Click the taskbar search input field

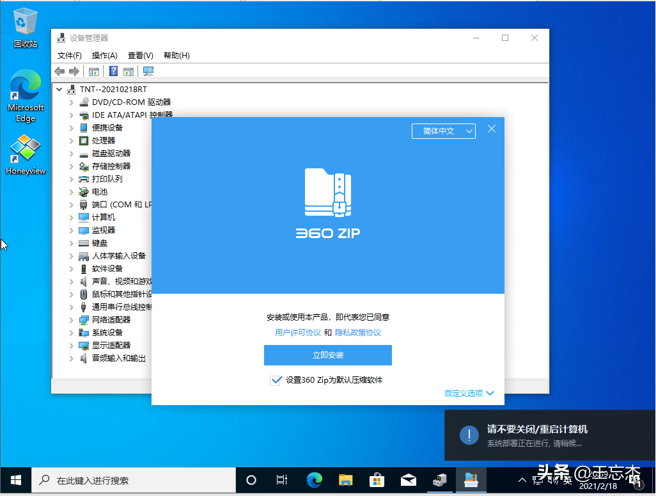pyautogui.click(x=134, y=479)
